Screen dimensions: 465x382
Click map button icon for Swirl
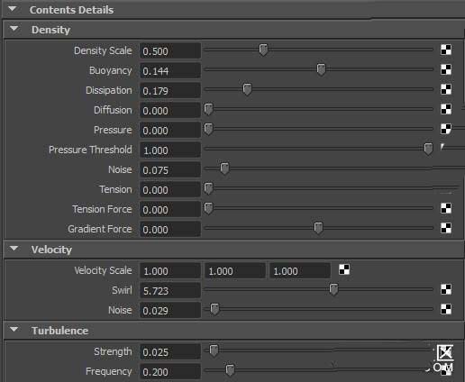[446, 289]
